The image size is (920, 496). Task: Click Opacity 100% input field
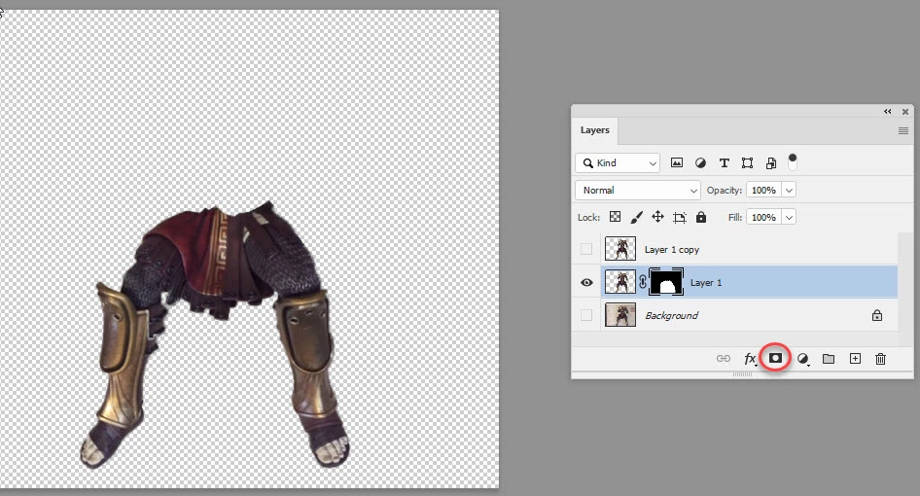pyautogui.click(x=764, y=191)
